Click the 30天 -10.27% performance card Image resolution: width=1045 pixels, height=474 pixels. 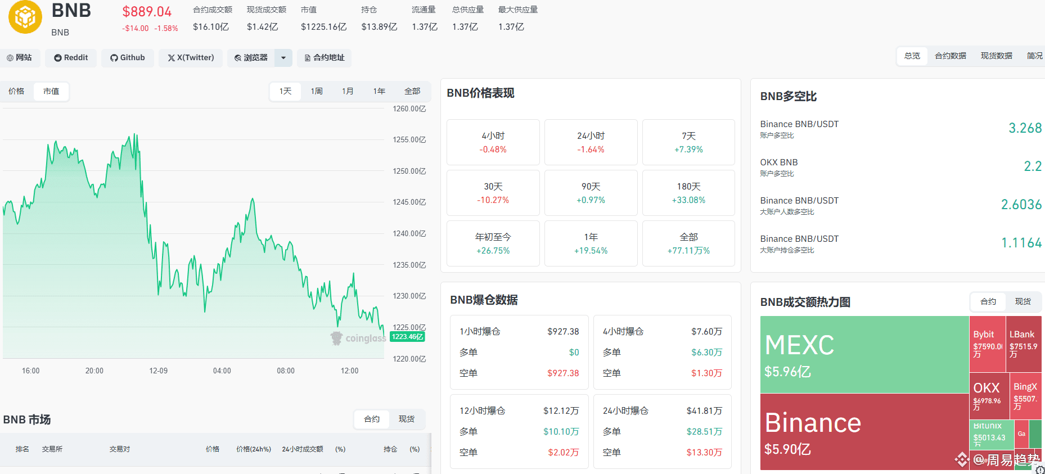point(493,193)
